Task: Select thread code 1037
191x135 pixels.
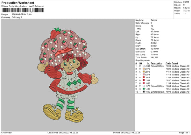Action: click(168, 81)
